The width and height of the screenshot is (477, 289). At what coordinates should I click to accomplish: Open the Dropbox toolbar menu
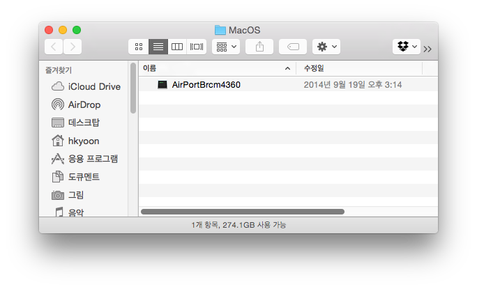pyautogui.click(x=407, y=47)
